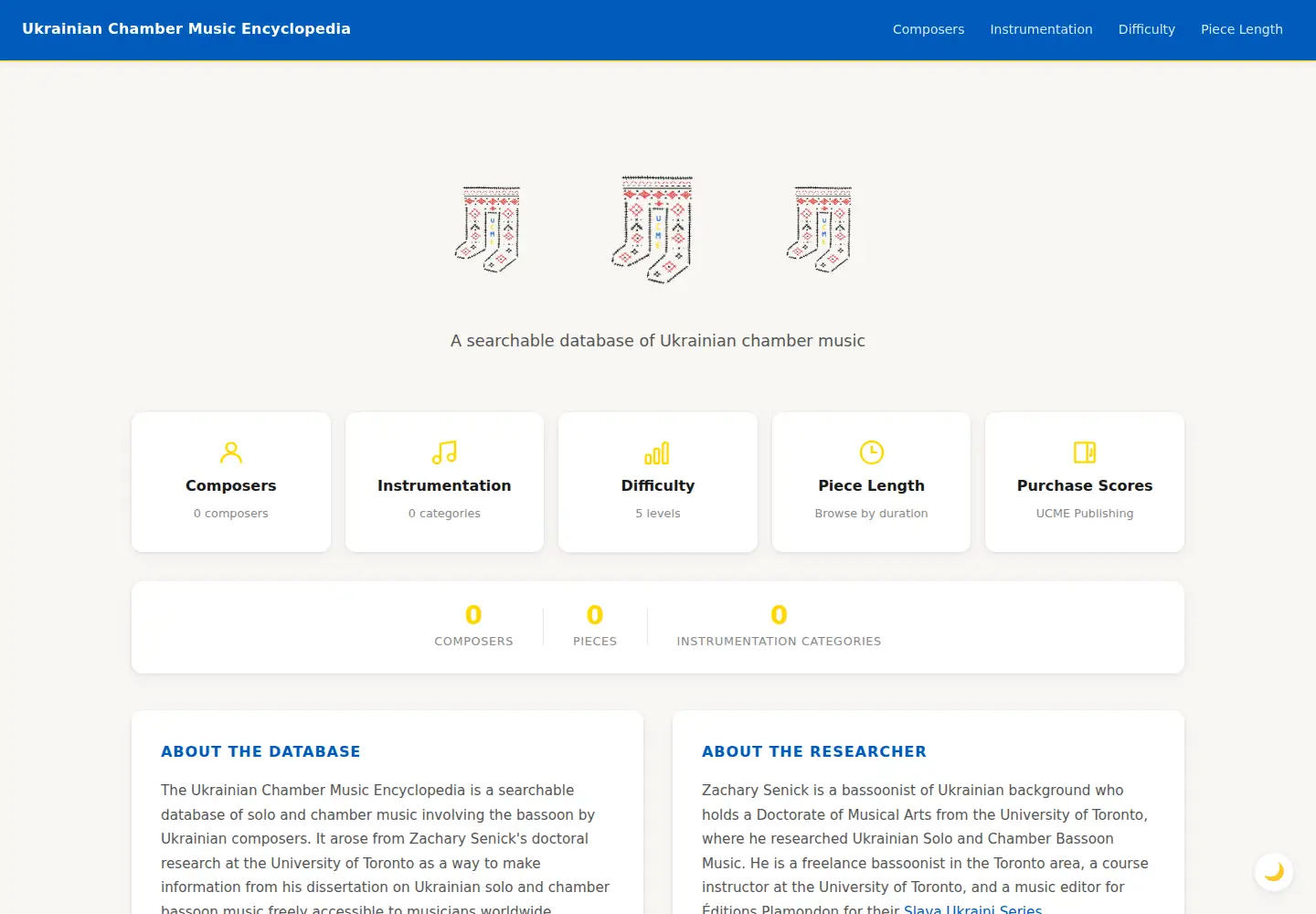Click the "0 composers" card subtitle
The width and height of the screenshot is (1316, 914).
pos(231,514)
